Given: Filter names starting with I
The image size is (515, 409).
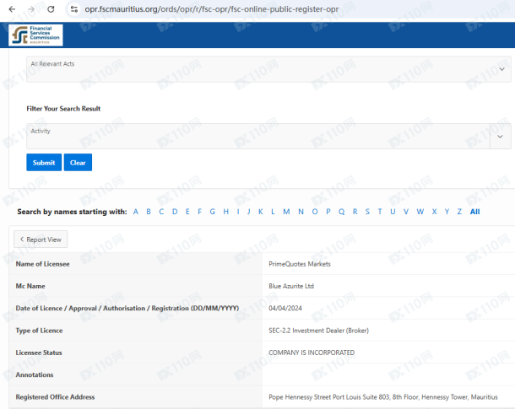Looking at the screenshot, I should [238, 212].
